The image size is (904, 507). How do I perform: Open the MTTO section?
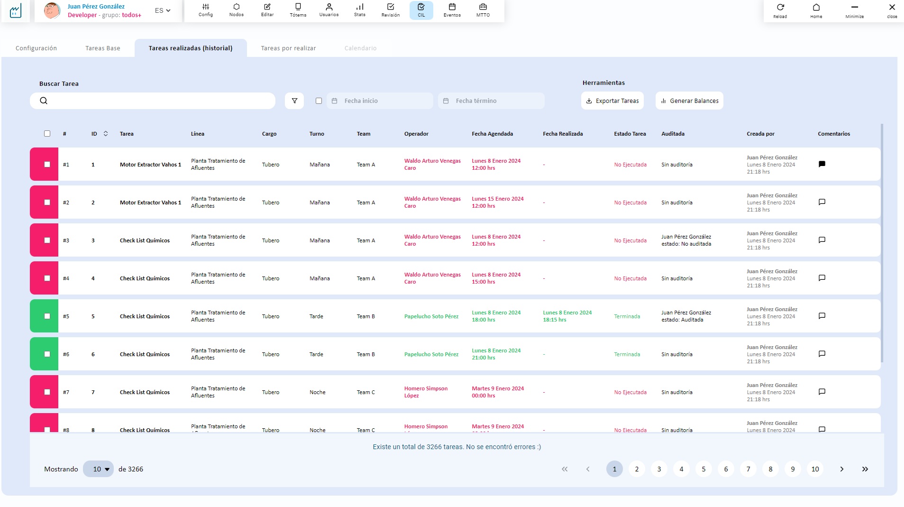[x=483, y=10]
